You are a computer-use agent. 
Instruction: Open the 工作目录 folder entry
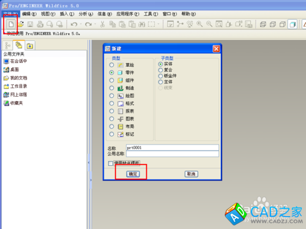tap(15, 86)
